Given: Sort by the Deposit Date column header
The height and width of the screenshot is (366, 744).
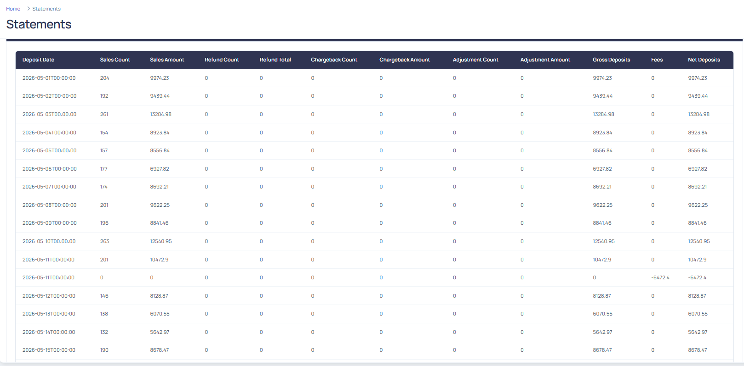Looking at the screenshot, I should pos(38,60).
